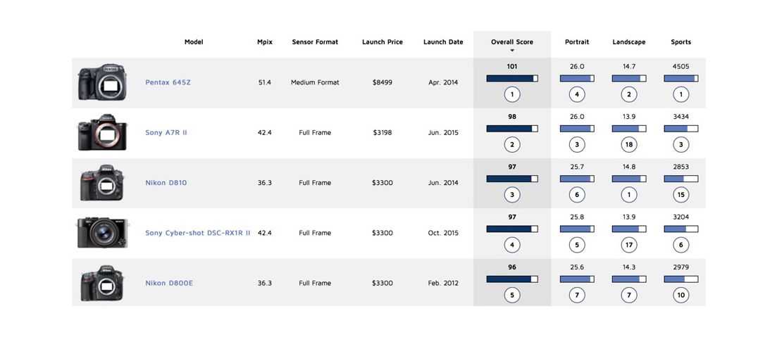Image resolution: width=777 pixels, height=337 pixels.
Task: Sort by Launch Date header
Action: (443, 42)
